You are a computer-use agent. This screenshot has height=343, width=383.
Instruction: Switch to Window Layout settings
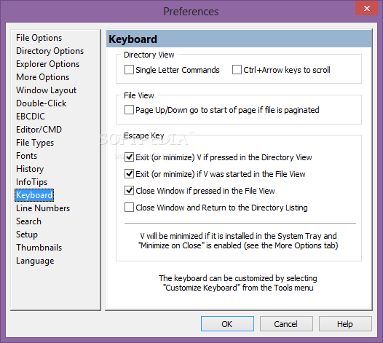(x=46, y=90)
